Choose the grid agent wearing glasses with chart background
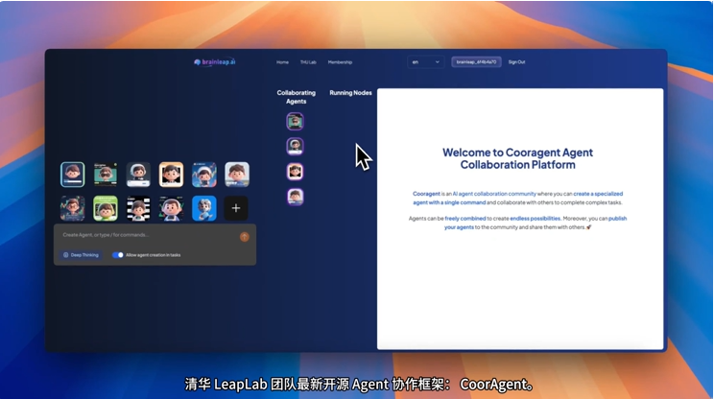This screenshot has width=714, height=399. tap(72, 208)
